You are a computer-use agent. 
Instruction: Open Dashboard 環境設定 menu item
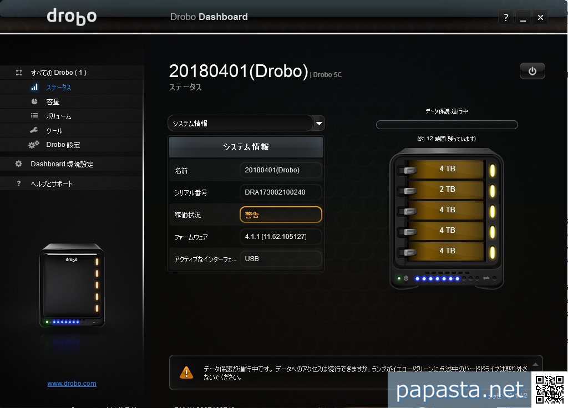(x=62, y=164)
